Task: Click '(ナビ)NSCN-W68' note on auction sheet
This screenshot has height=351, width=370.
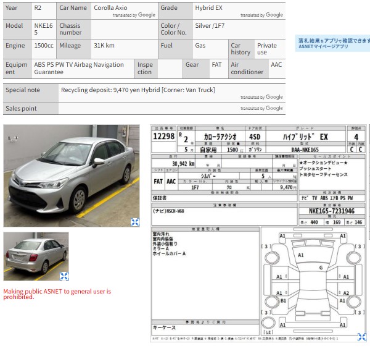Action: click(x=168, y=211)
